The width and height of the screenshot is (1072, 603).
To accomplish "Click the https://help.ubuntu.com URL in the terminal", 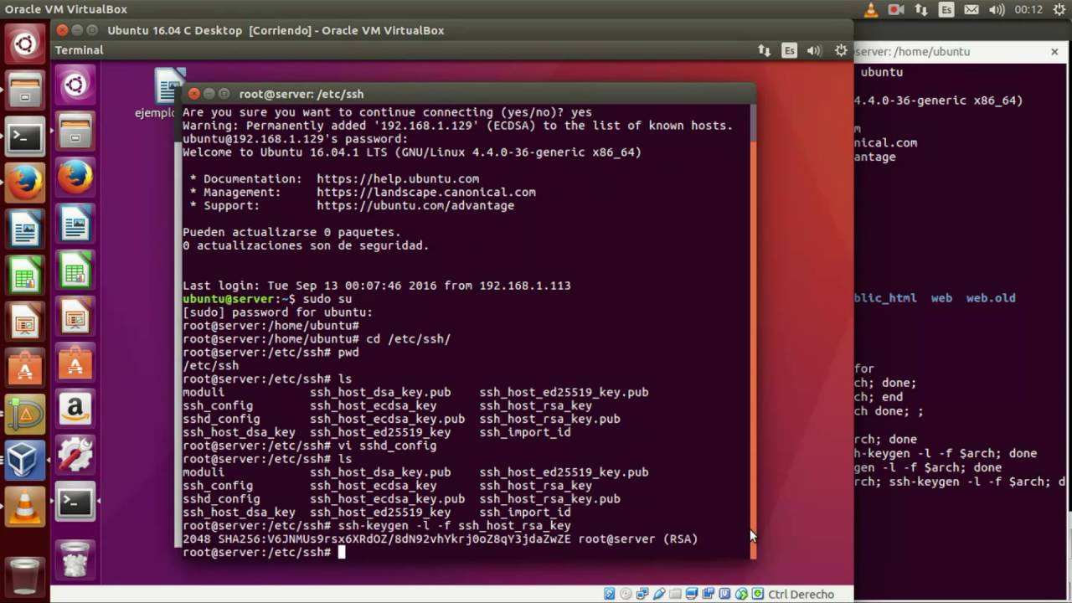I will 398,179.
